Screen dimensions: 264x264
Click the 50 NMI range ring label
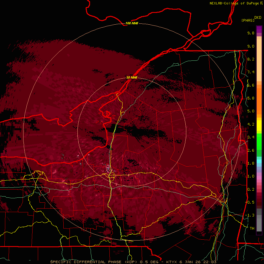(132, 77)
